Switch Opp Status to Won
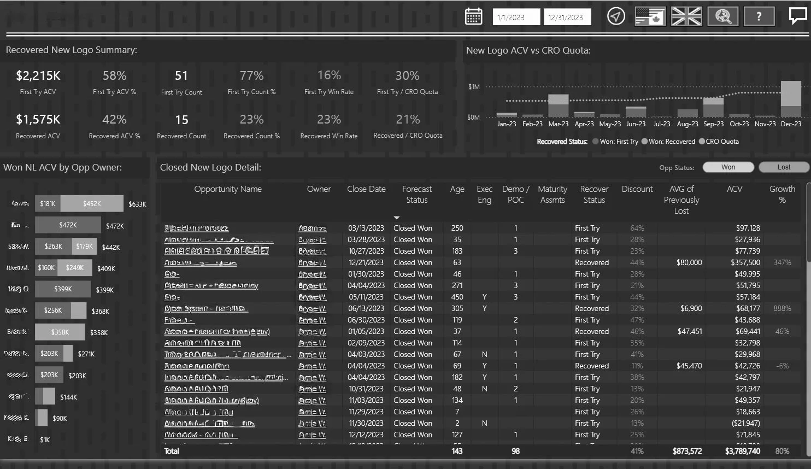This screenshot has width=811, height=469. tap(728, 167)
